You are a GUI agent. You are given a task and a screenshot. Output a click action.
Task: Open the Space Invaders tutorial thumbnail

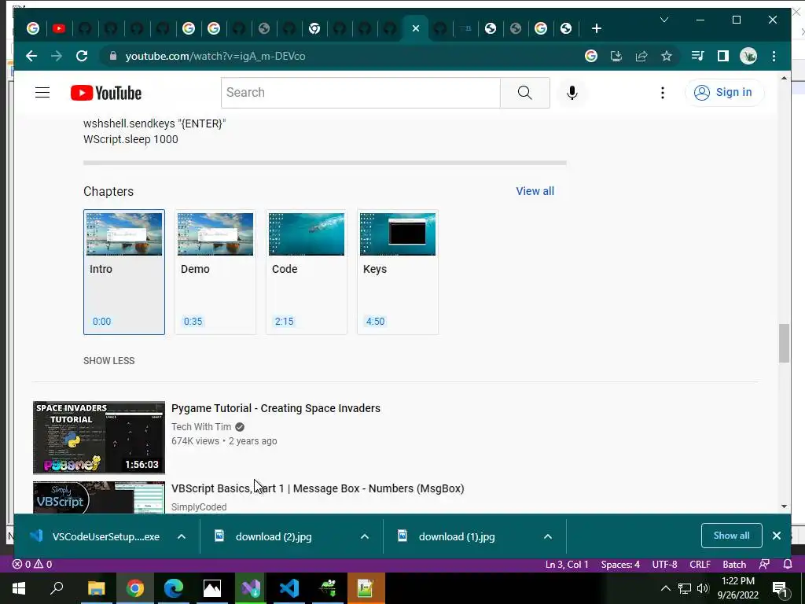pyautogui.click(x=99, y=437)
